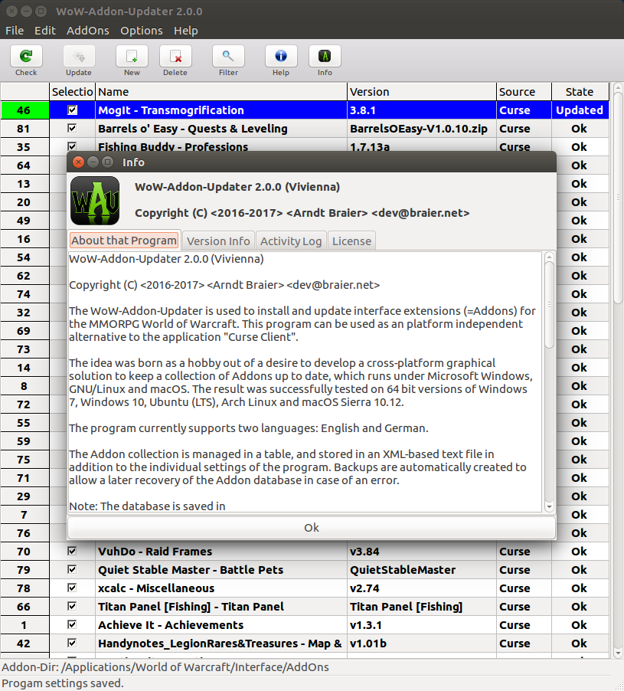
Task: Click the Update toolbar icon
Action: point(79,57)
